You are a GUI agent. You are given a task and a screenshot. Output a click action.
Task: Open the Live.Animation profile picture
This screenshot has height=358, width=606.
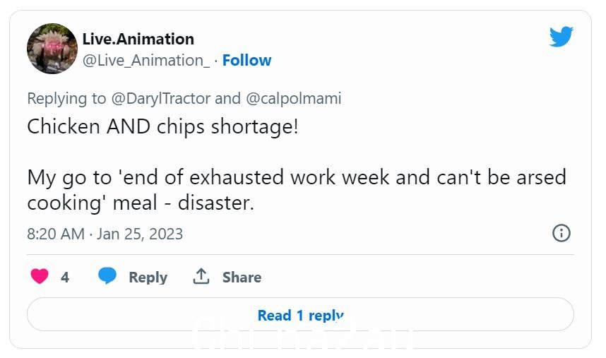pyautogui.click(x=52, y=49)
